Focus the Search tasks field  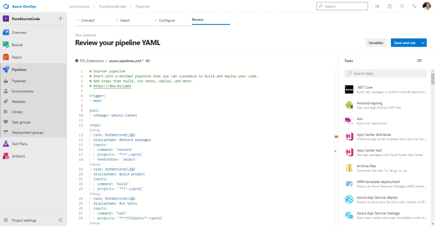386,73
